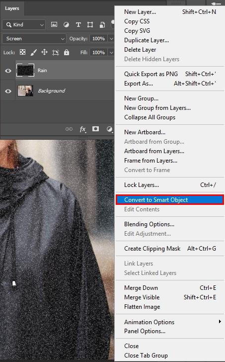Screen dimensions: 225x362
Task: Filter layers by adjustment layer icon
Action: [66, 24]
